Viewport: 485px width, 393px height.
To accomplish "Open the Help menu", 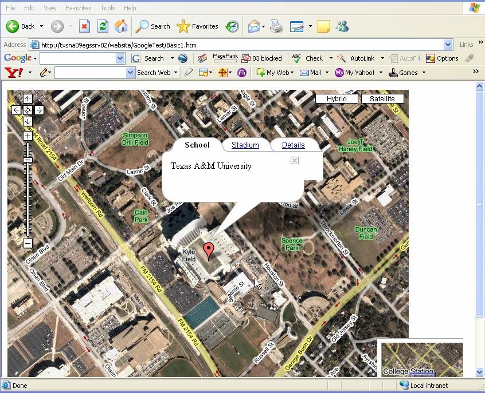I will click(130, 8).
